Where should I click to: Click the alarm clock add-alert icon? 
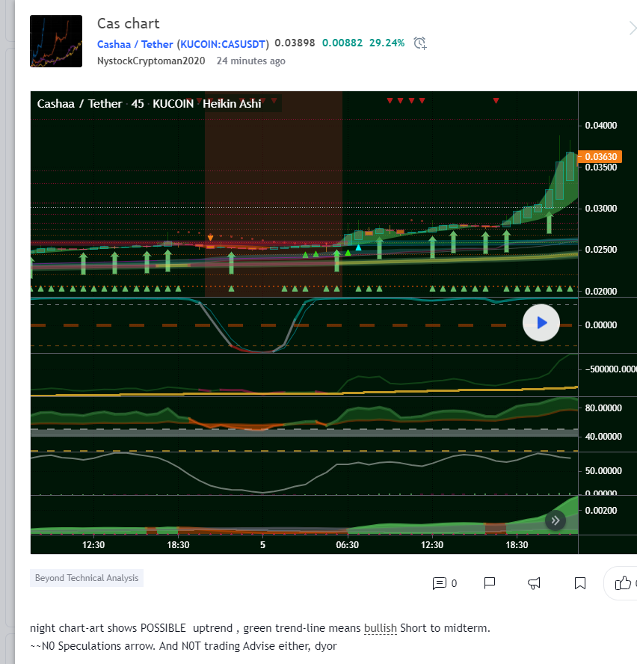coord(421,43)
